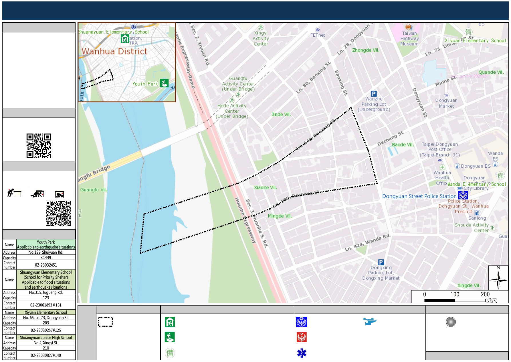This screenshot has width=511, height=362.
Task: Click the Wanzhe Parking Lot P icon
Action: click(374, 94)
